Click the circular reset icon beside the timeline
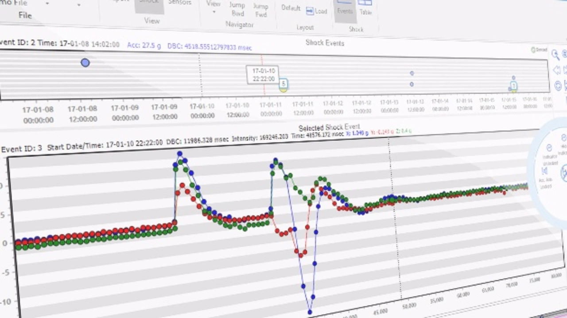Screen dimensions: 567x318 pos(558,85)
